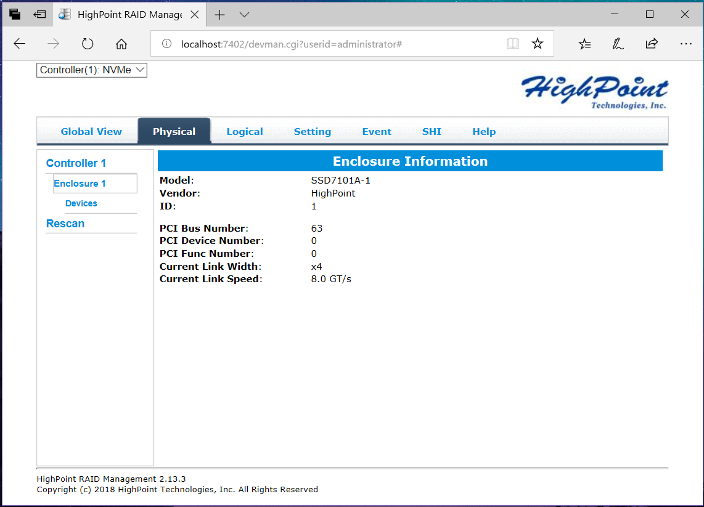Select the Physical tab
This screenshot has width=704, height=507.
174,131
